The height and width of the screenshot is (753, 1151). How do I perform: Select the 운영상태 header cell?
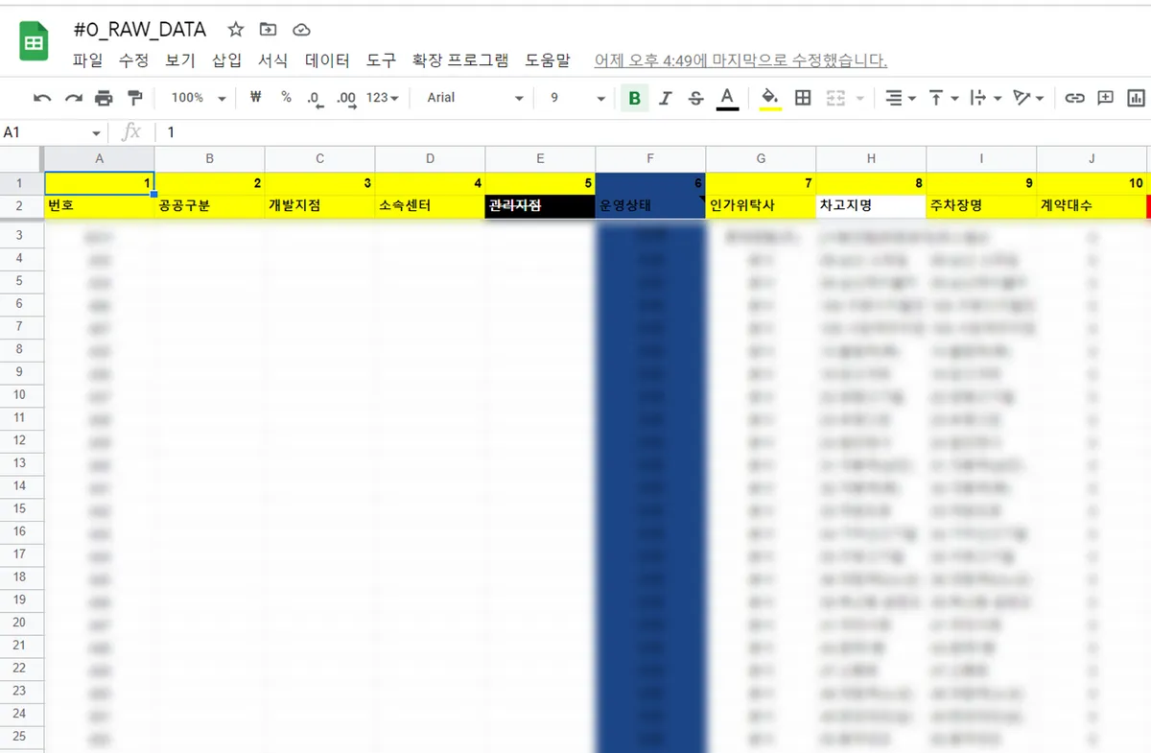pyautogui.click(x=651, y=205)
